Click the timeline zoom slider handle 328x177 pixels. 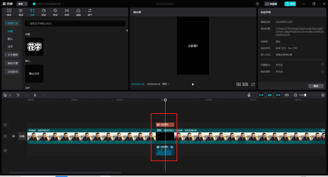click(305, 95)
